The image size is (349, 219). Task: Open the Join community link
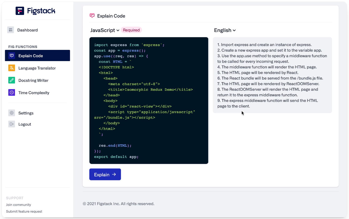pos(18,205)
